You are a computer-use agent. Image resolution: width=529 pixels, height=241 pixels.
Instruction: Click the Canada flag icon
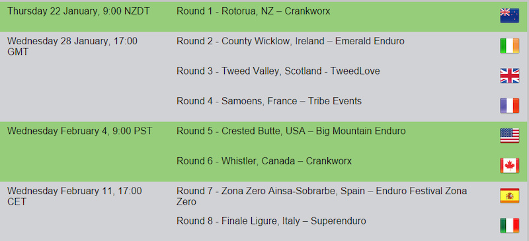point(509,166)
